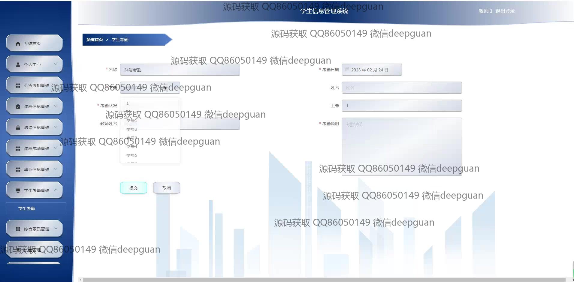Screen dimensions: 574x282
Task: Click the grid icon beside 课程成绩管理
Action: [18, 148]
